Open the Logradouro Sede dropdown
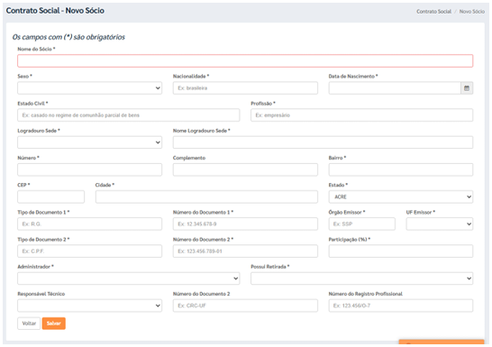 [x=90, y=142]
